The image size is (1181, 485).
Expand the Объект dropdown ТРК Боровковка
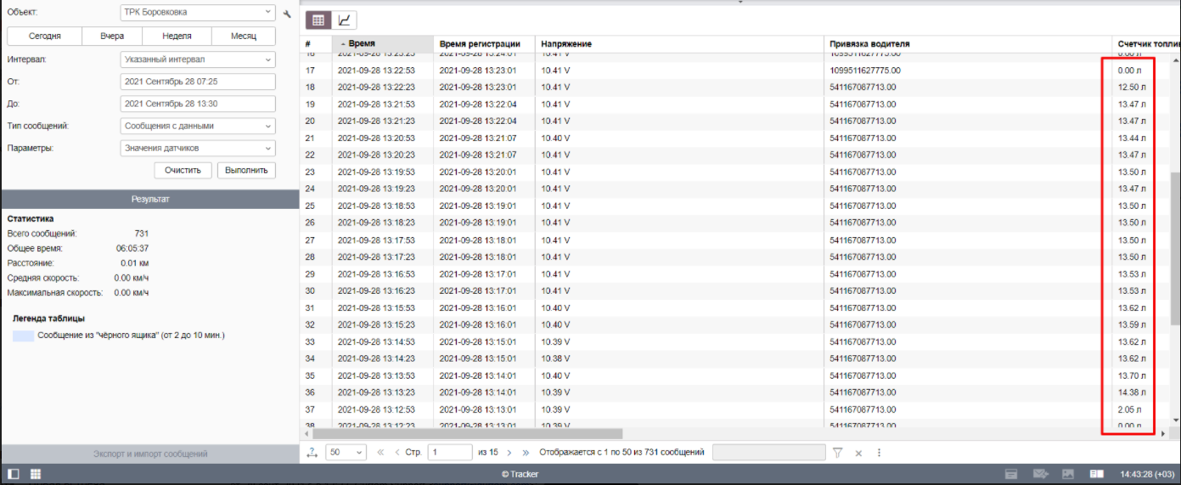point(198,13)
